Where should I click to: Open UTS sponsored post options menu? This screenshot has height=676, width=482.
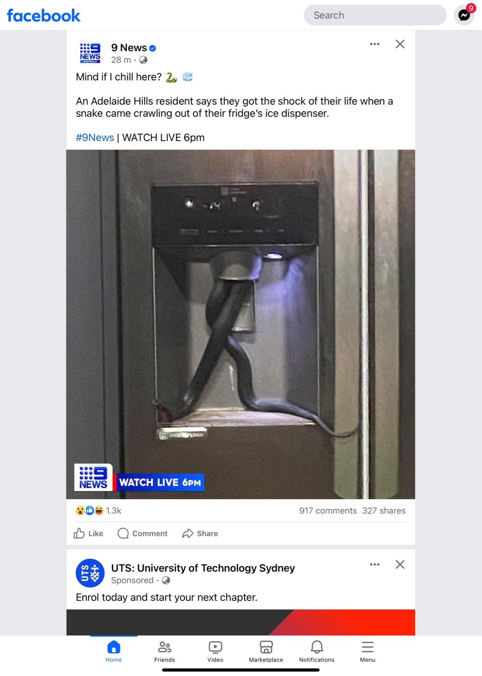374,564
